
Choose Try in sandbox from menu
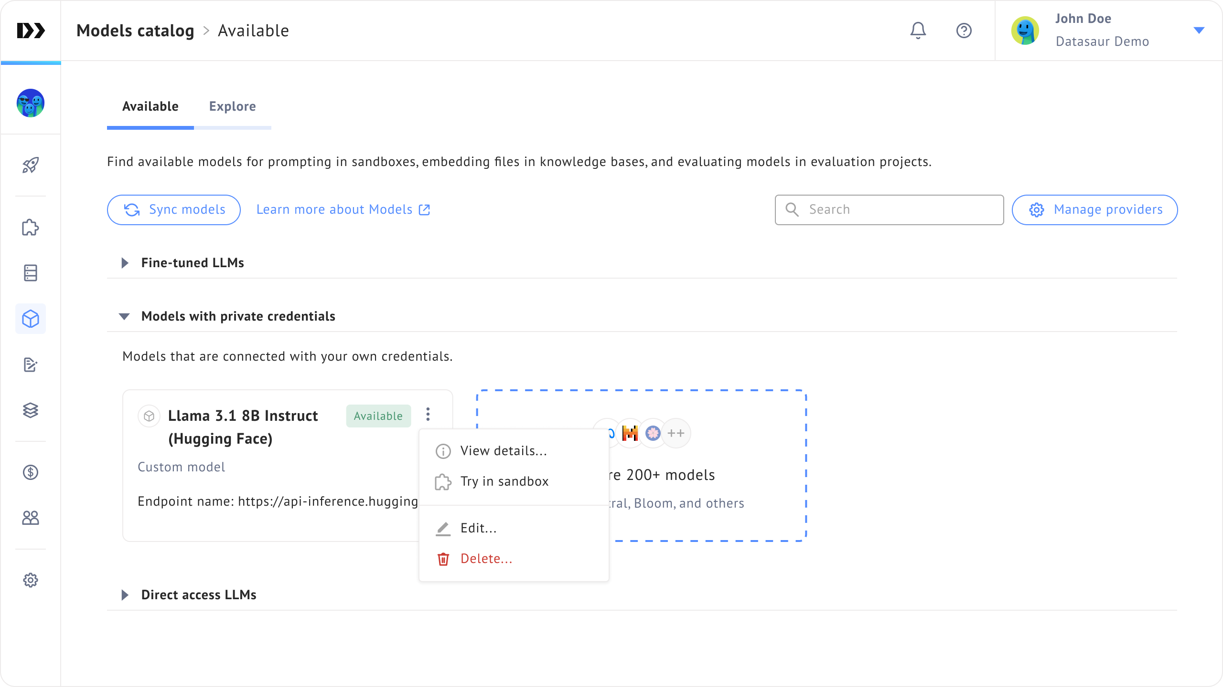coord(504,481)
